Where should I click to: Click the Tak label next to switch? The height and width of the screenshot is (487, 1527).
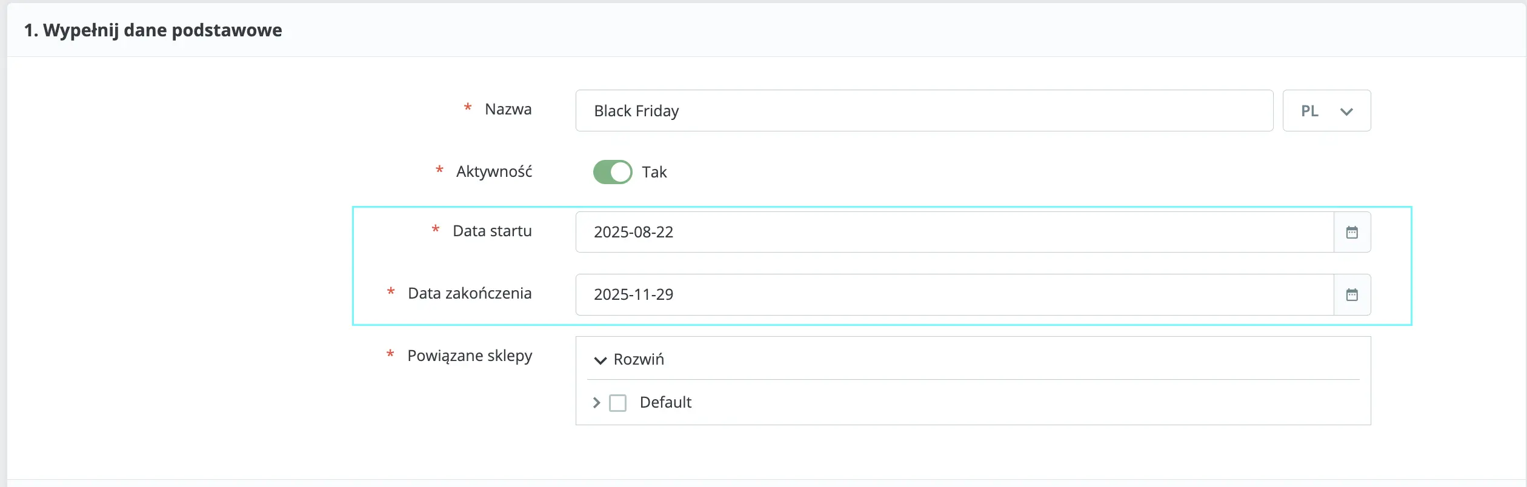click(x=654, y=173)
